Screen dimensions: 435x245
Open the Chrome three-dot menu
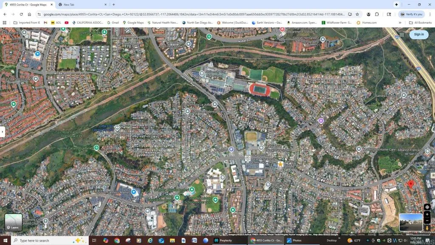pyautogui.click(x=429, y=14)
